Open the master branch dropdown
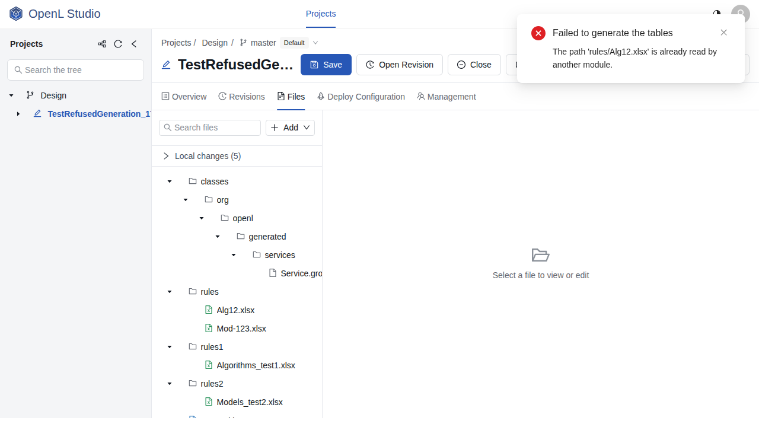Screen dimensions: 759x427 click(x=315, y=43)
